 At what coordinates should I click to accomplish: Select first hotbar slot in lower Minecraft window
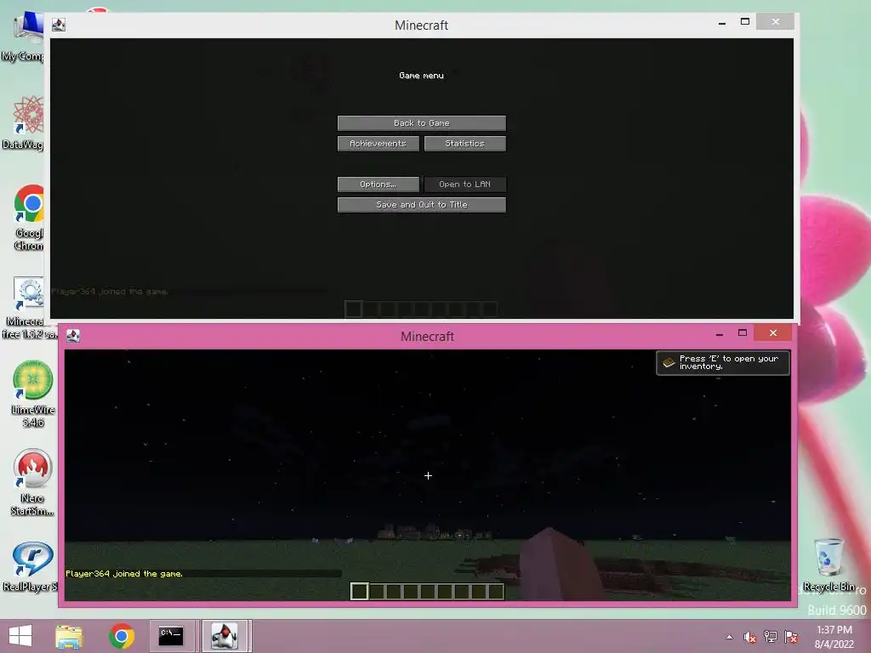click(x=360, y=592)
